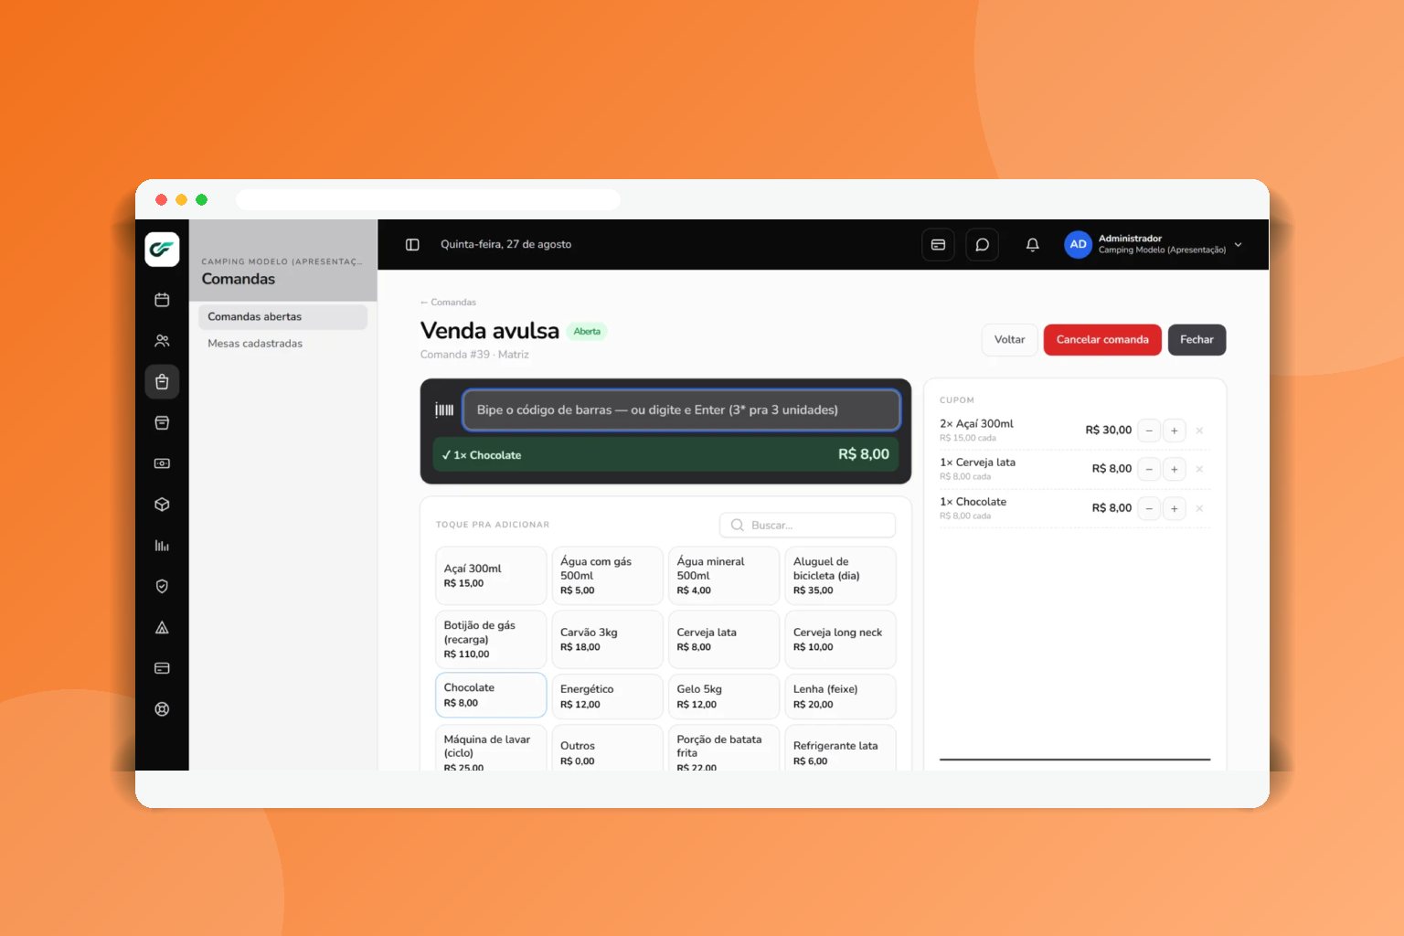
Task: Open the cube stock sidebar icon
Action: tap(162, 505)
